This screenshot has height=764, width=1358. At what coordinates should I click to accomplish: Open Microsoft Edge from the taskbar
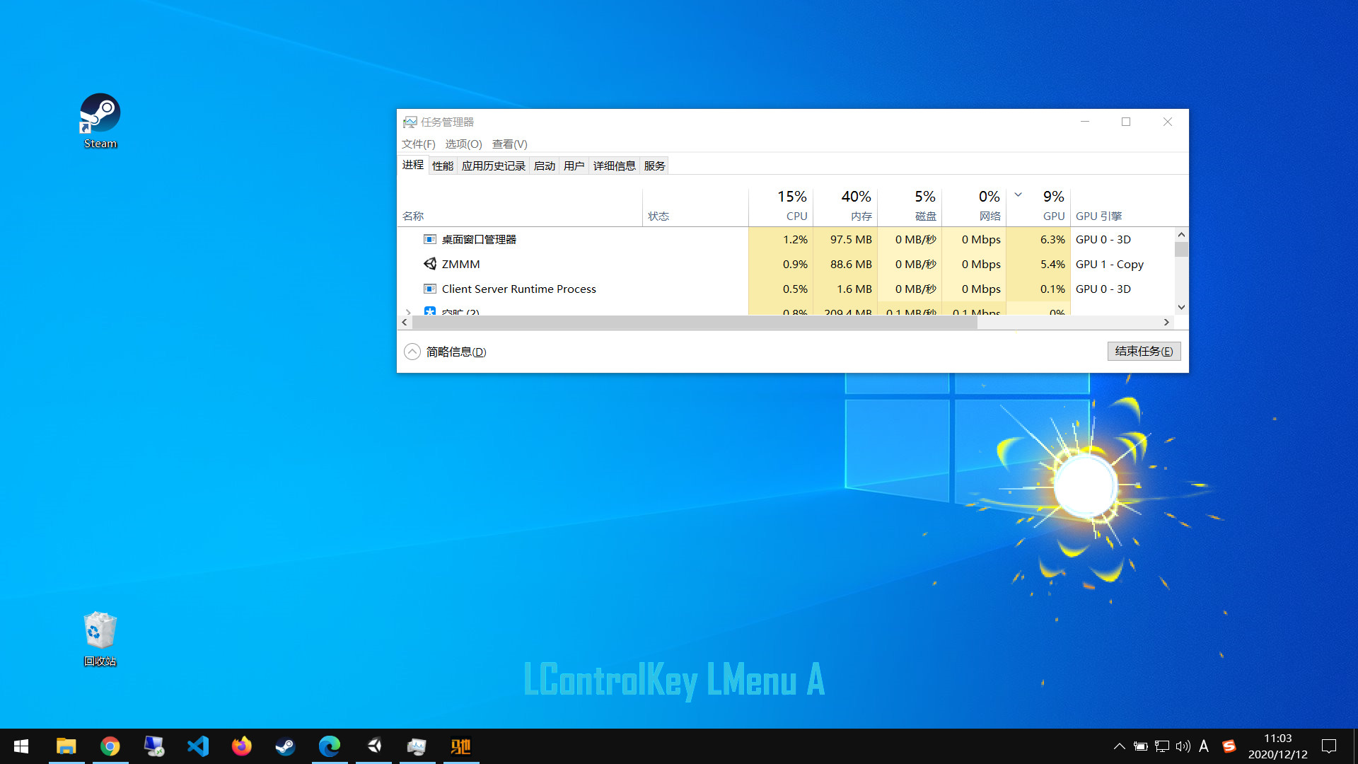[330, 746]
